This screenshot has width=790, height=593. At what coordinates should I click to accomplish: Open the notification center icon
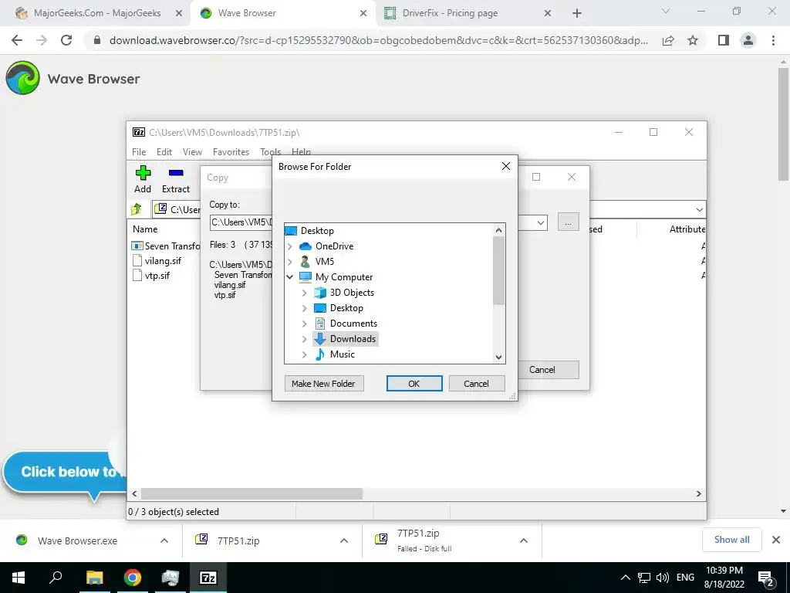766,578
